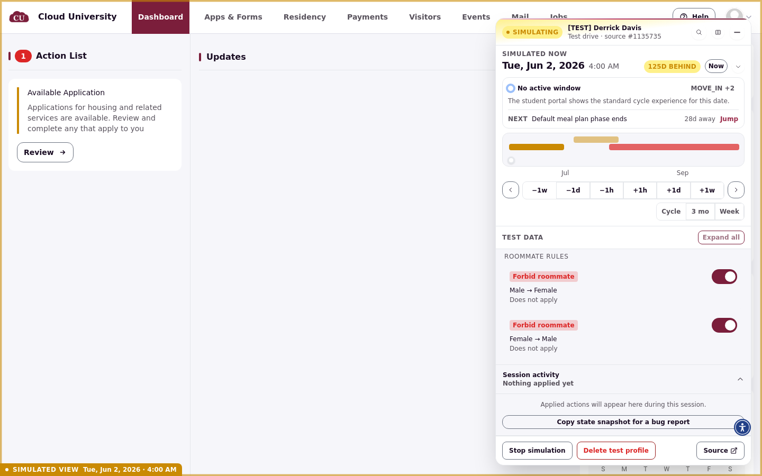
Task: Step timeline backward with left chevron
Action: click(511, 190)
